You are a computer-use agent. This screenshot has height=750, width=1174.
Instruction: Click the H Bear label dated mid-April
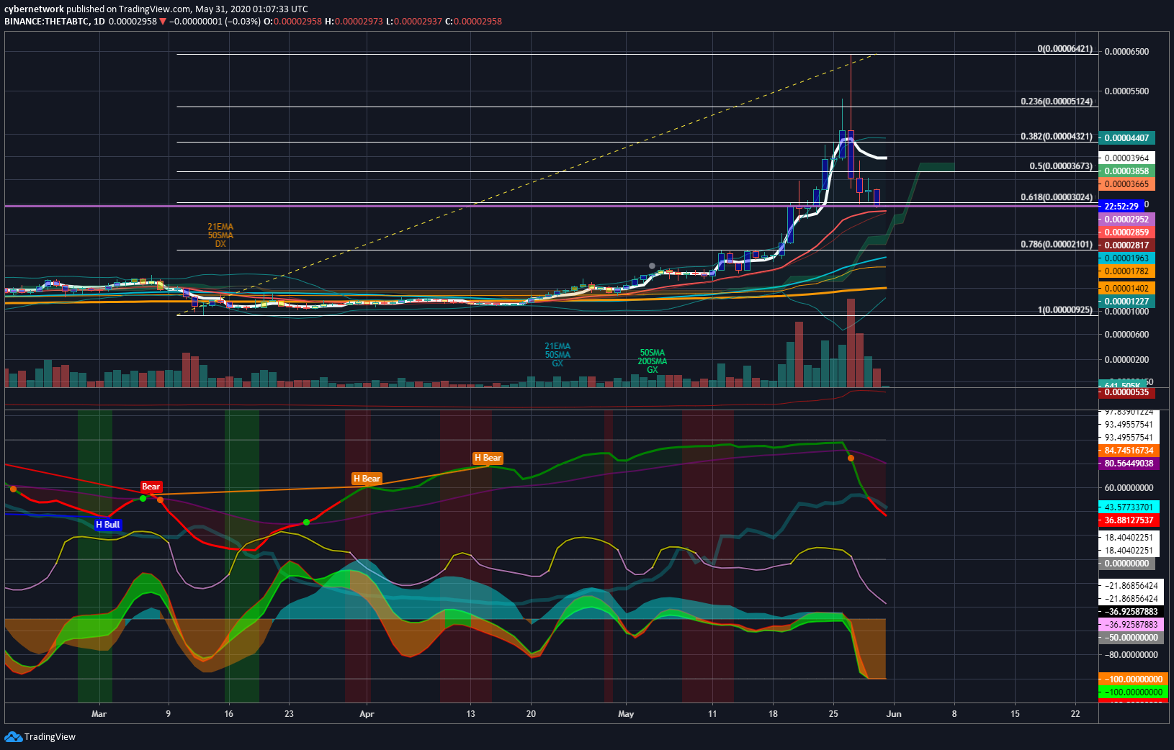[x=488, y=458]
